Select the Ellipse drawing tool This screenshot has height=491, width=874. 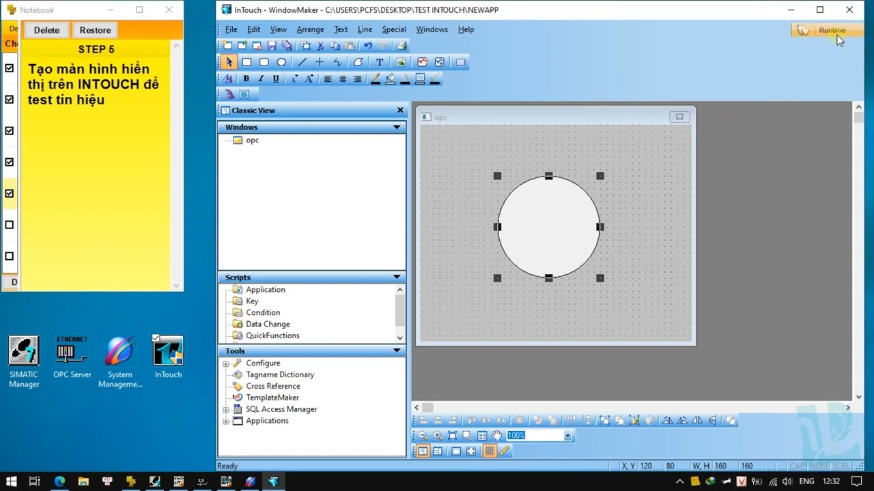[x=281, y=62]
